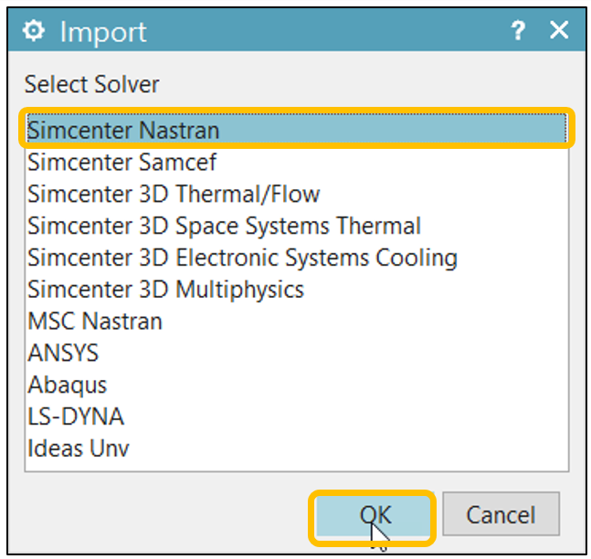This screenshot has width=591, height=559.
Task: Click blank dialog area left of OK
Action: click(x=164, y=515)
